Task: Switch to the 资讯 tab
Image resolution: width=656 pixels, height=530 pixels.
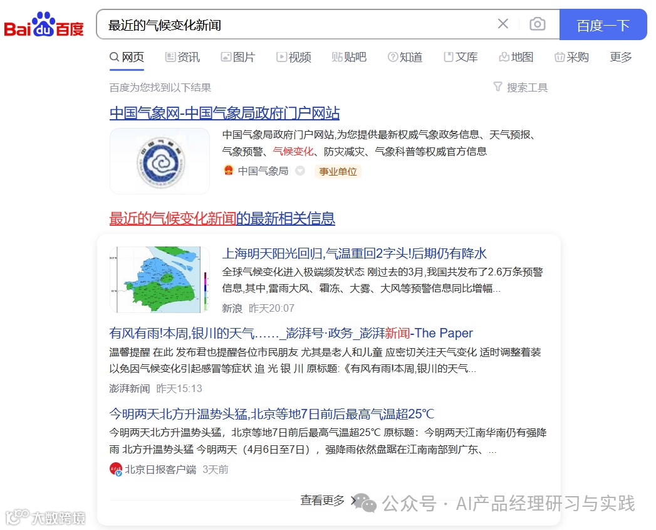Action: (182, 57)
